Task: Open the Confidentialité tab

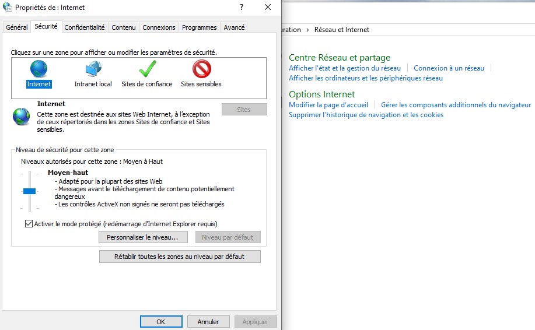Action: [x=85, y=27]
